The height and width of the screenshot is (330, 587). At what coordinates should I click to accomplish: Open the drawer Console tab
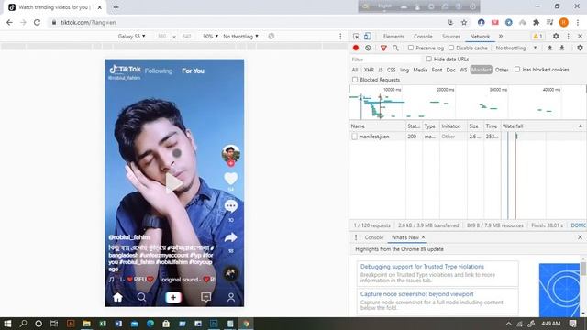click(x=374, y=237)
